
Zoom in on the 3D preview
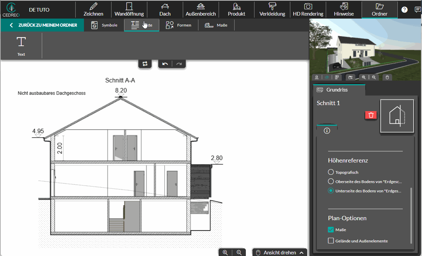click(x=364, y=77)
